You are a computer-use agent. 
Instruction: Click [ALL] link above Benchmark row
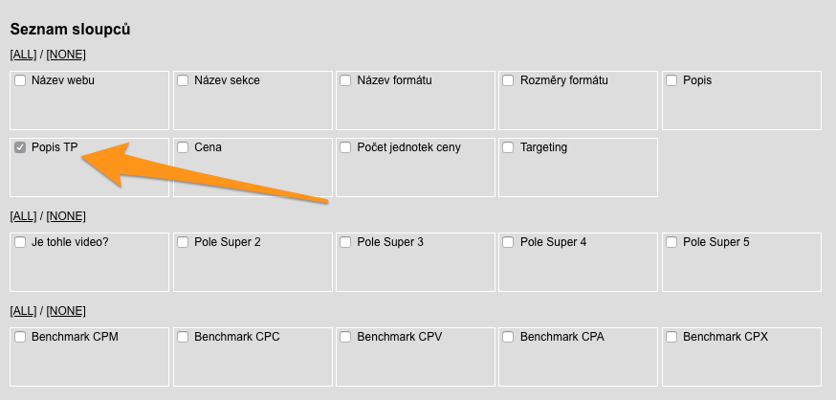point(23,311)
